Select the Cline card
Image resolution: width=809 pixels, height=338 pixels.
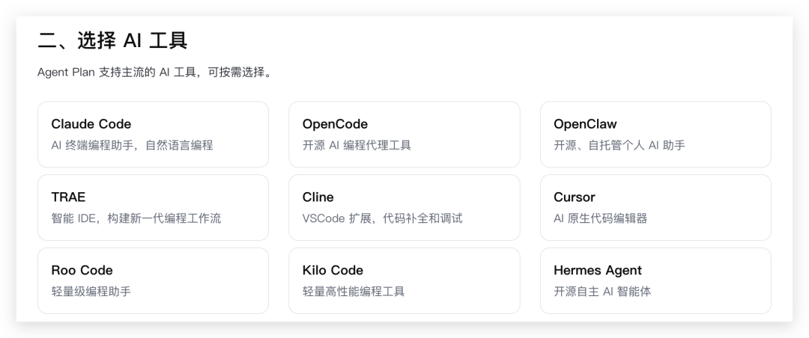pos(404,208)
